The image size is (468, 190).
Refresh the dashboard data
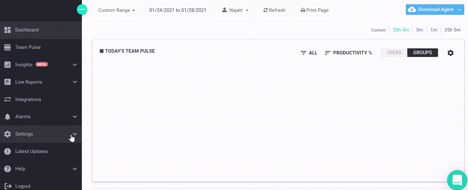click(274, 10)
